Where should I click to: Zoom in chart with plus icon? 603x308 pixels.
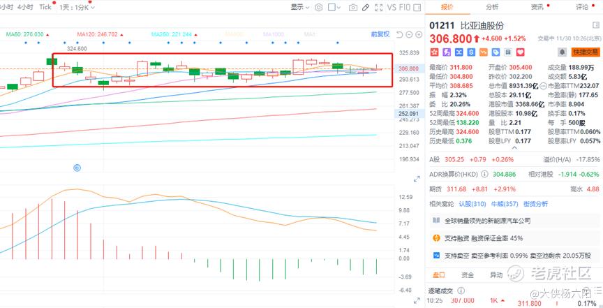[419, 35]
